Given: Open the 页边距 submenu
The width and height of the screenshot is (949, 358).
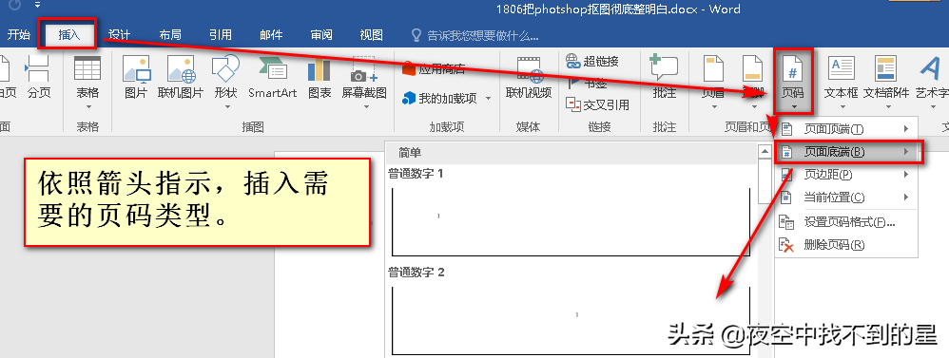Looking at the screenshot, I should pos(846,175).
